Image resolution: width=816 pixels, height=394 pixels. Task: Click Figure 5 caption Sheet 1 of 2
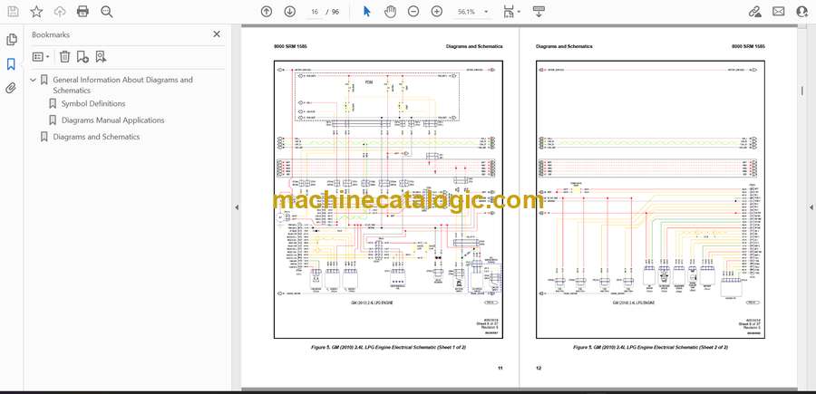388,347
